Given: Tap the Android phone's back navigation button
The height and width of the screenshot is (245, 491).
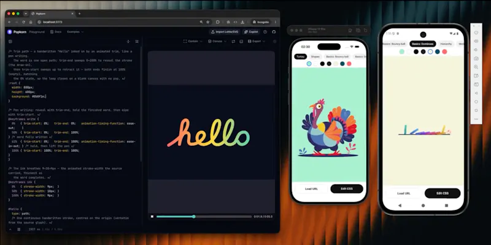Looking at the screenshot, I should (400, 205).
